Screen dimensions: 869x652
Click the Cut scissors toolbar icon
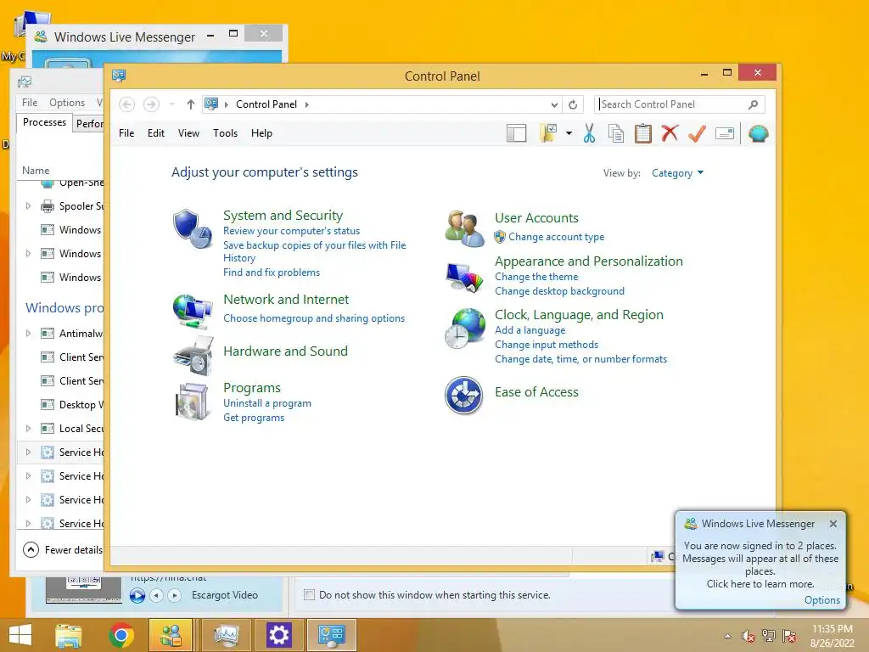click(589, 133)
